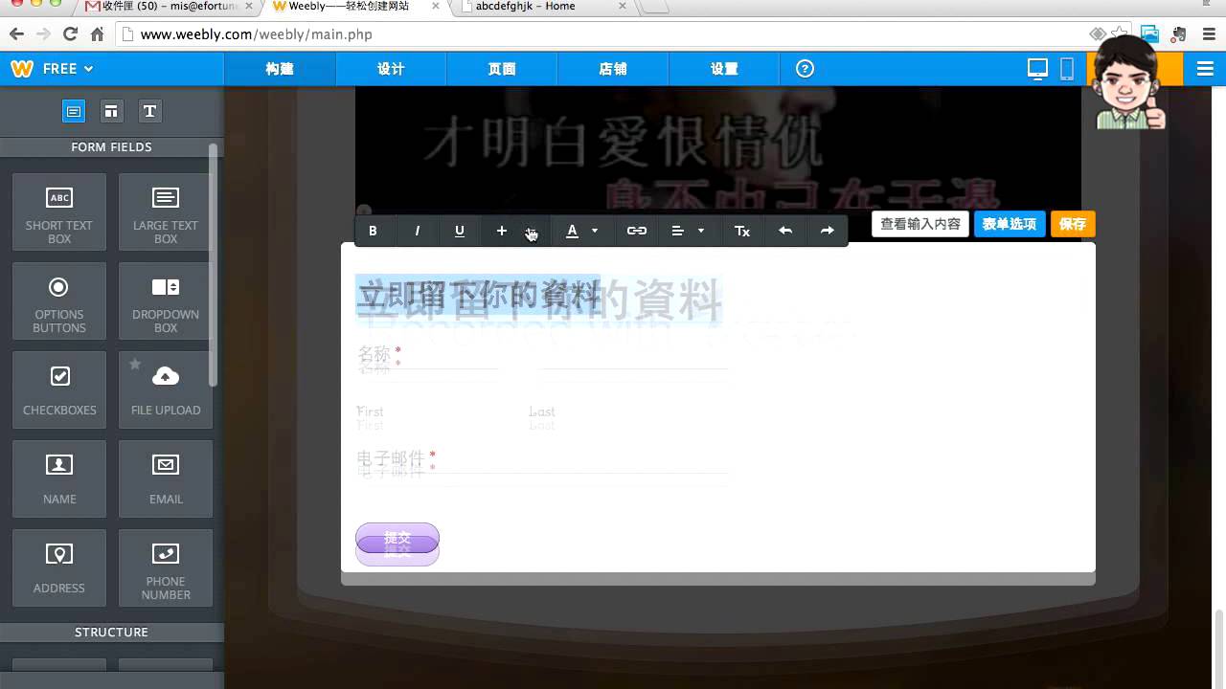Open the 店铺 (Store) tab
The height and width of the screenshot is (689, 1226).
(613, 69)
